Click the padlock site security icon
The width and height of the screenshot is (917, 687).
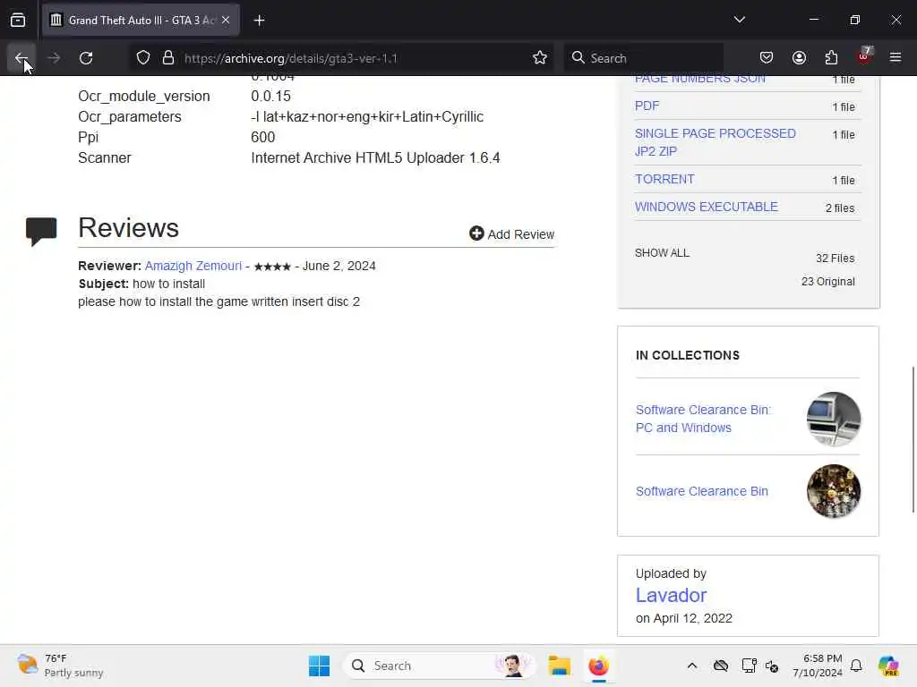click(x=168, y=58)
